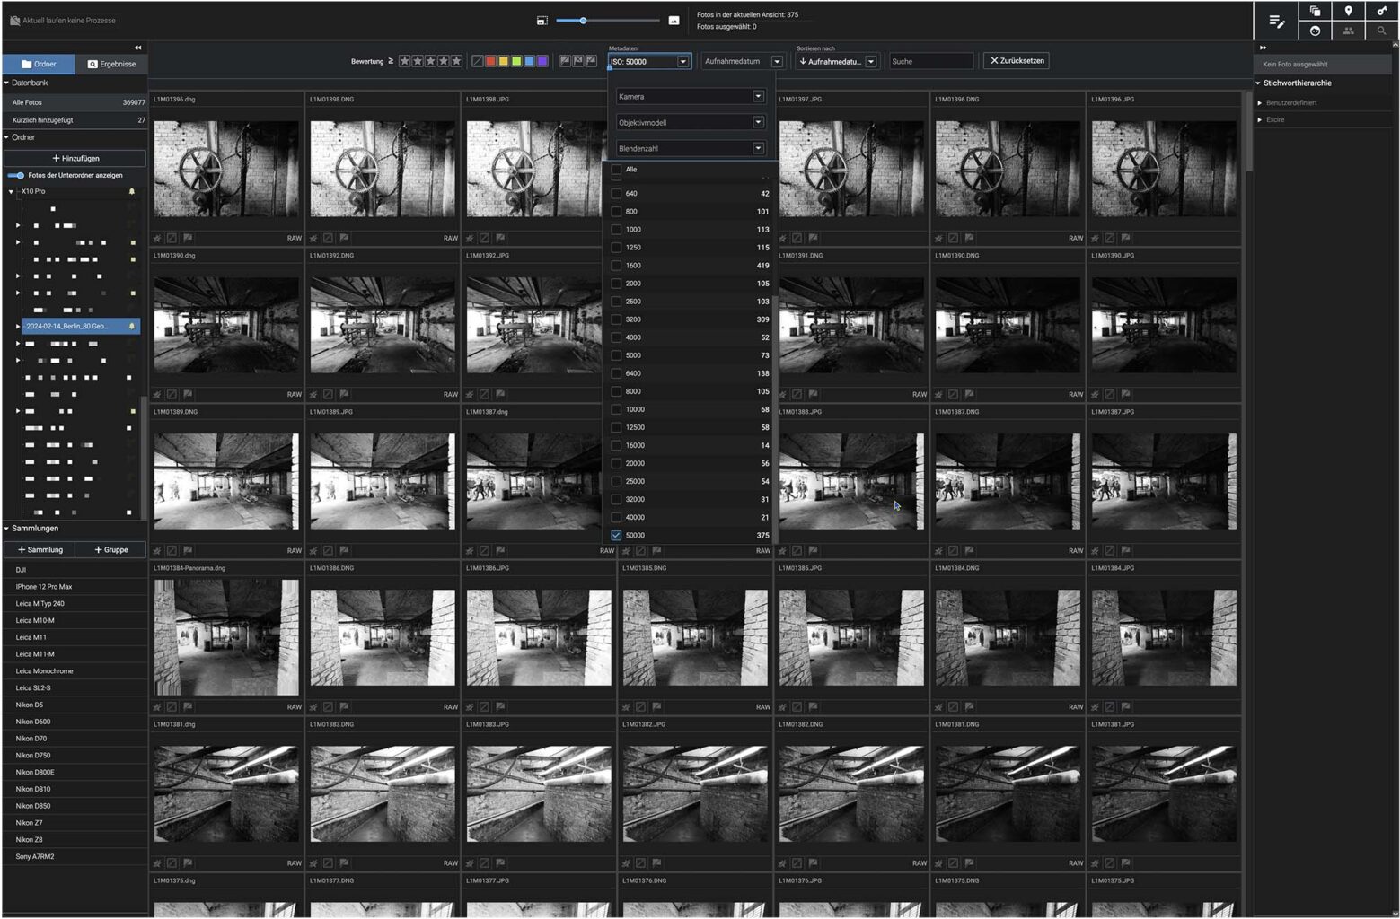This screenshot has height=919, width=1400.
Task: Open the Objektivmodell dropdown
Action: [690, 122]
